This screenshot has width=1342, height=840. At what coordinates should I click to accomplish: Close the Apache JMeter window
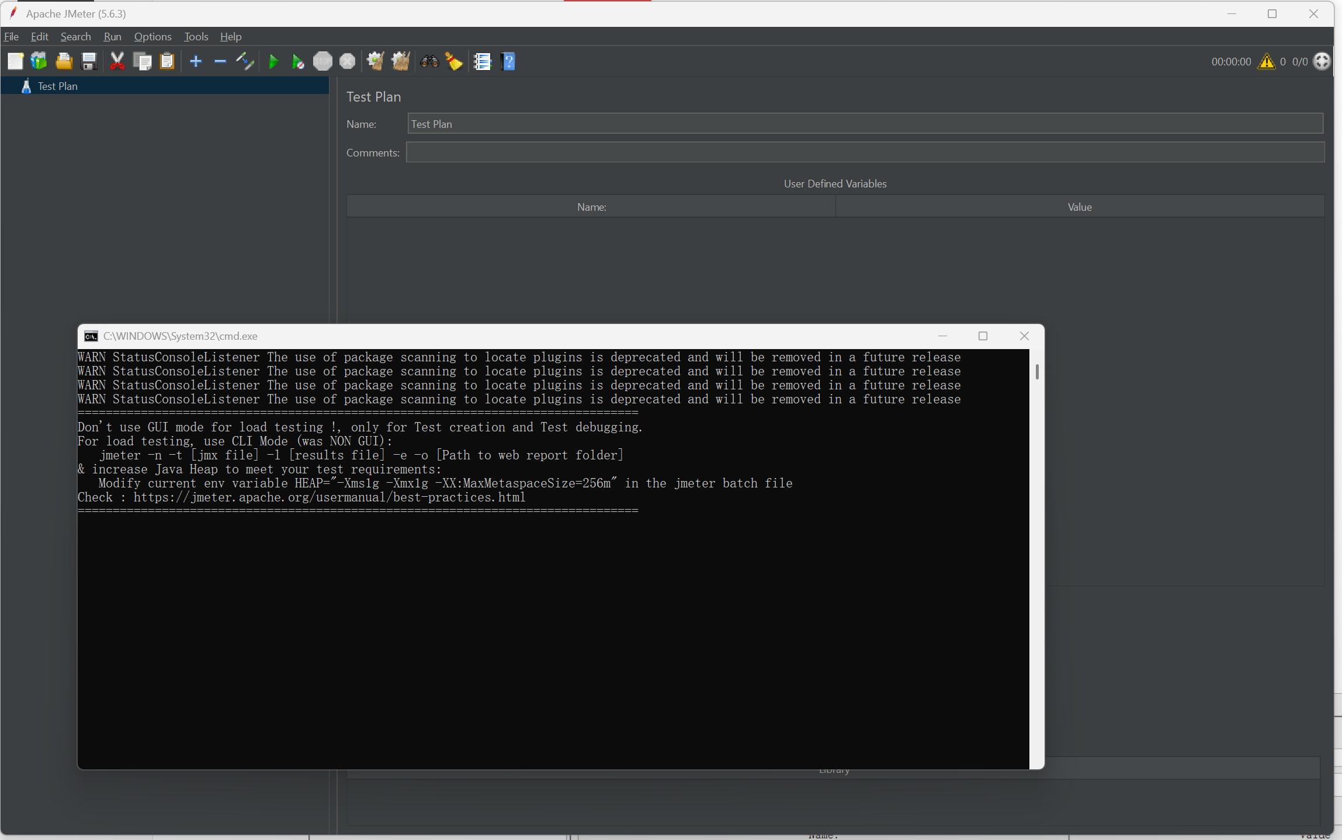(1313, 13)
